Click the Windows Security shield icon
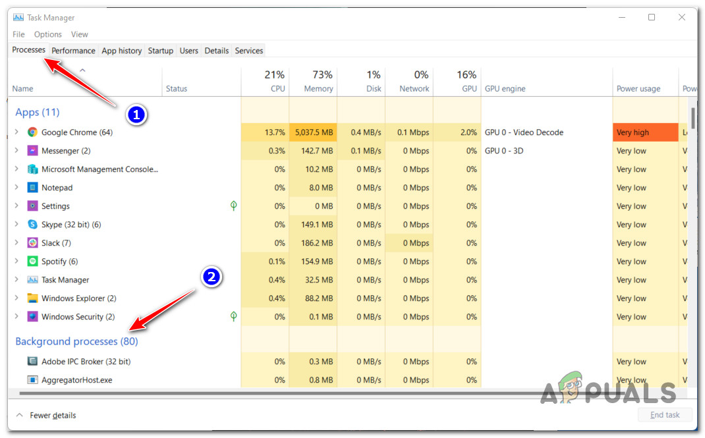The image size is (705, 438). (32, 316)
